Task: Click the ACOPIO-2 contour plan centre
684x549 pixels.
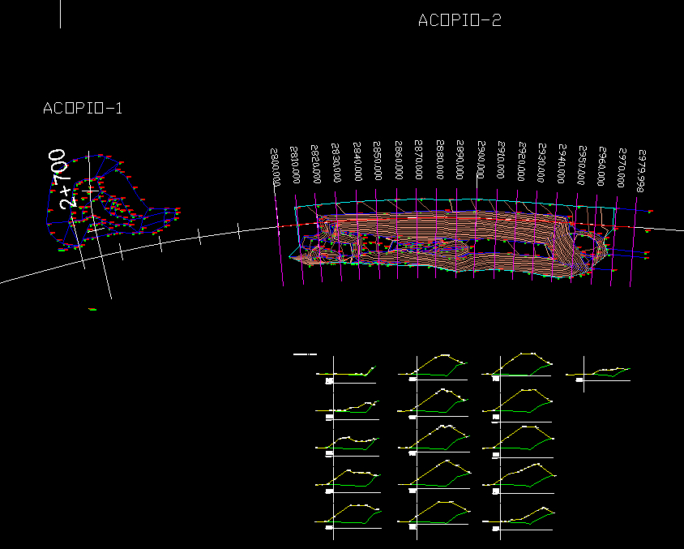Action: [454, 239]
